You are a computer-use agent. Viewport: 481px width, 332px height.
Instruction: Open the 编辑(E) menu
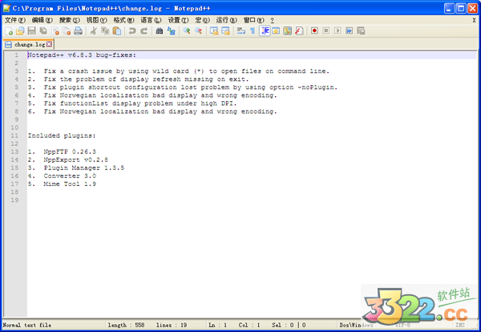click(x=42, y=20)
